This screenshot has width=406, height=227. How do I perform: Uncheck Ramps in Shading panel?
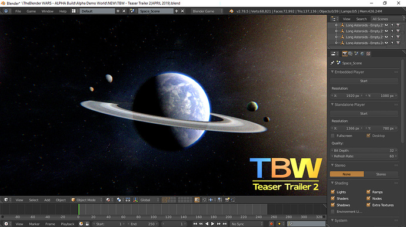click(368, 192)
